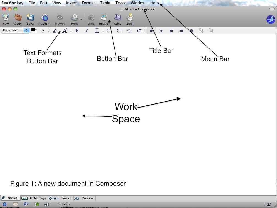The image size is (277, 208).
Task: Click the <body> tag in status bar
Action: [64, 204]
